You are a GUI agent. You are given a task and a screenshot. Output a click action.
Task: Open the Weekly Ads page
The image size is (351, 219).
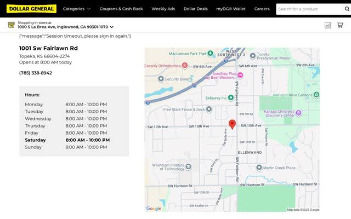(x=163, y=9)
